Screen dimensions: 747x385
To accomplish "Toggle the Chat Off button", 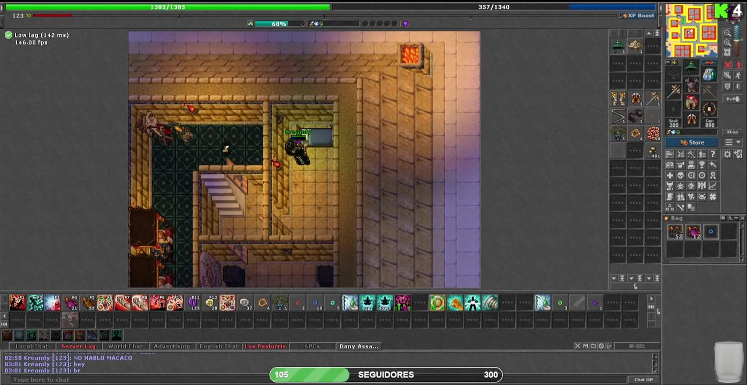I will [x=644, y=380].
